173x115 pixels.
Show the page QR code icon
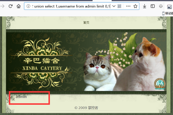(x=119, y=6)
